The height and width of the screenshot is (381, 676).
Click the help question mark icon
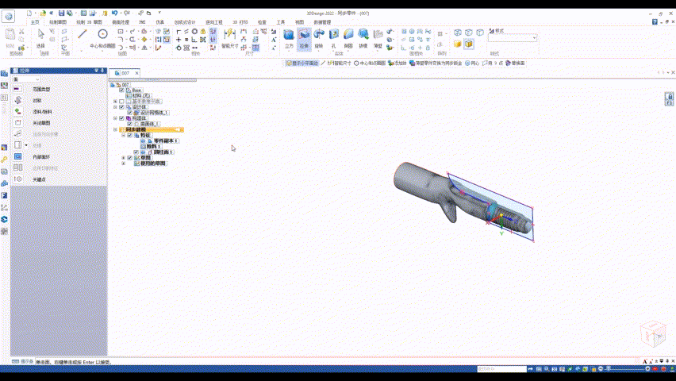[x=655, y=21]
